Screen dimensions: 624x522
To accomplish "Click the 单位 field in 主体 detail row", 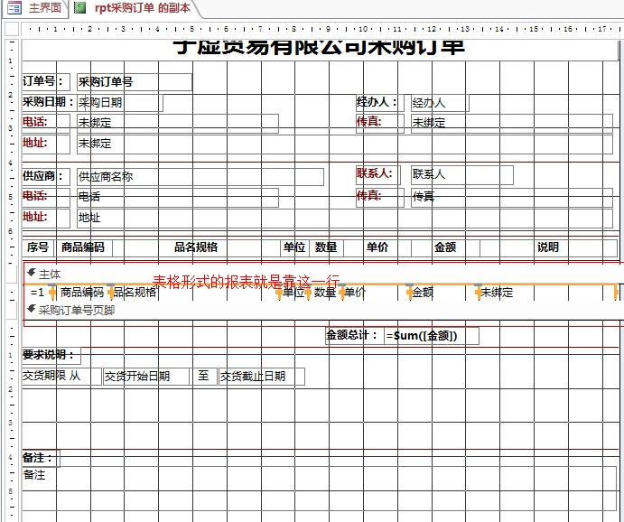I will [x=293, y=293].
